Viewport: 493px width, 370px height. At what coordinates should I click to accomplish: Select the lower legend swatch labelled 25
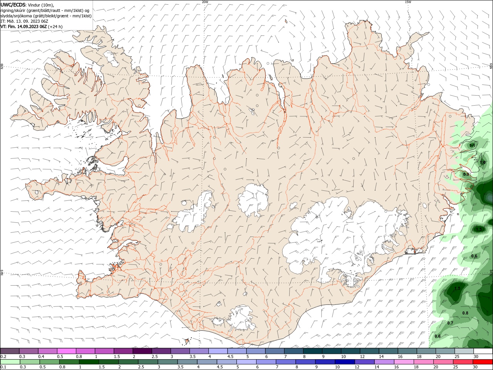coord(463,362)
